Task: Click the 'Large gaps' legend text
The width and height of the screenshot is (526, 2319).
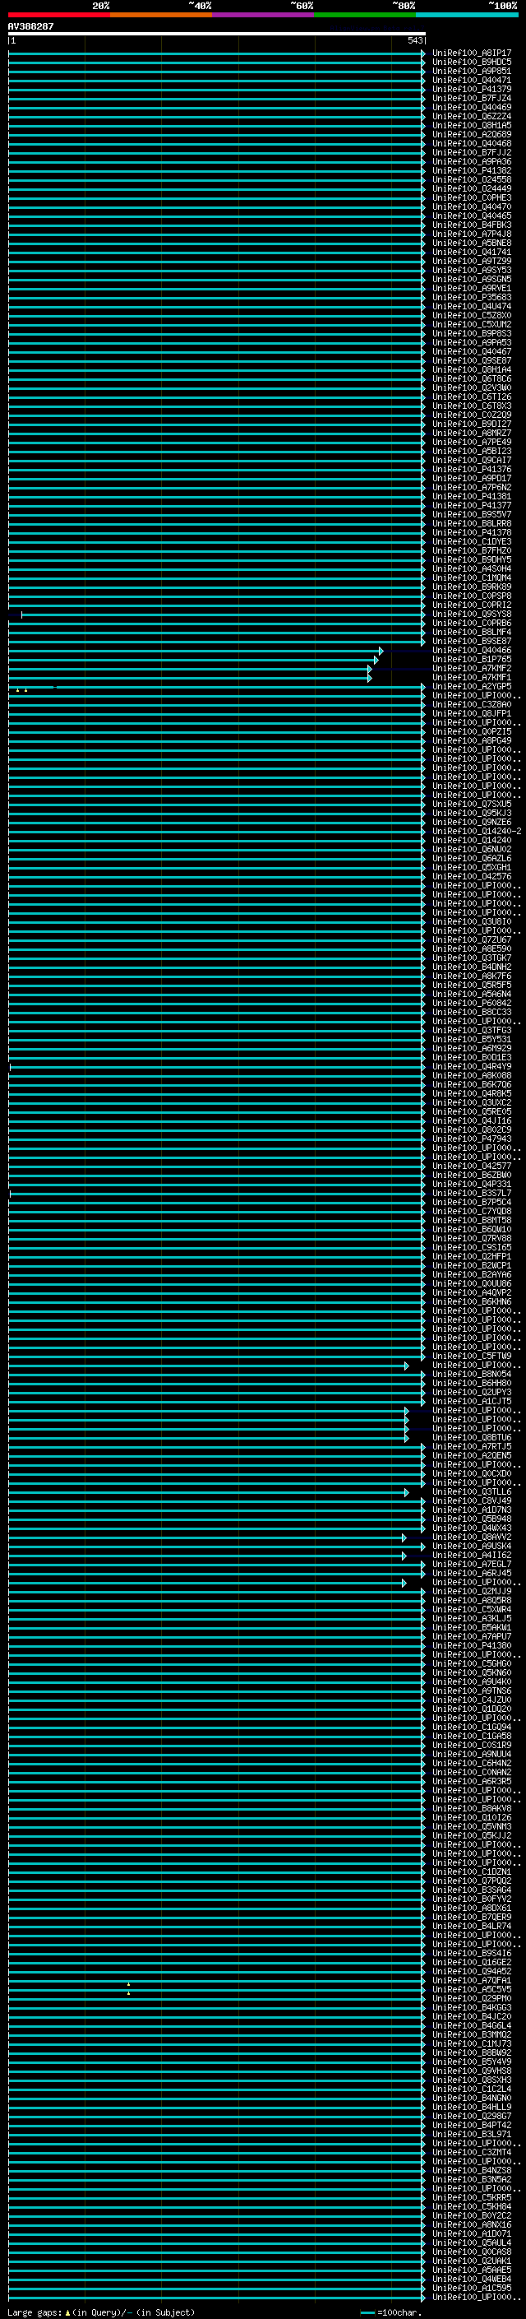Action: [35, 2312]
